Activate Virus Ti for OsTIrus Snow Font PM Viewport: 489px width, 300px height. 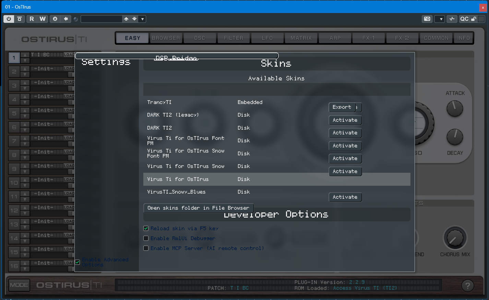coord(345,158)
